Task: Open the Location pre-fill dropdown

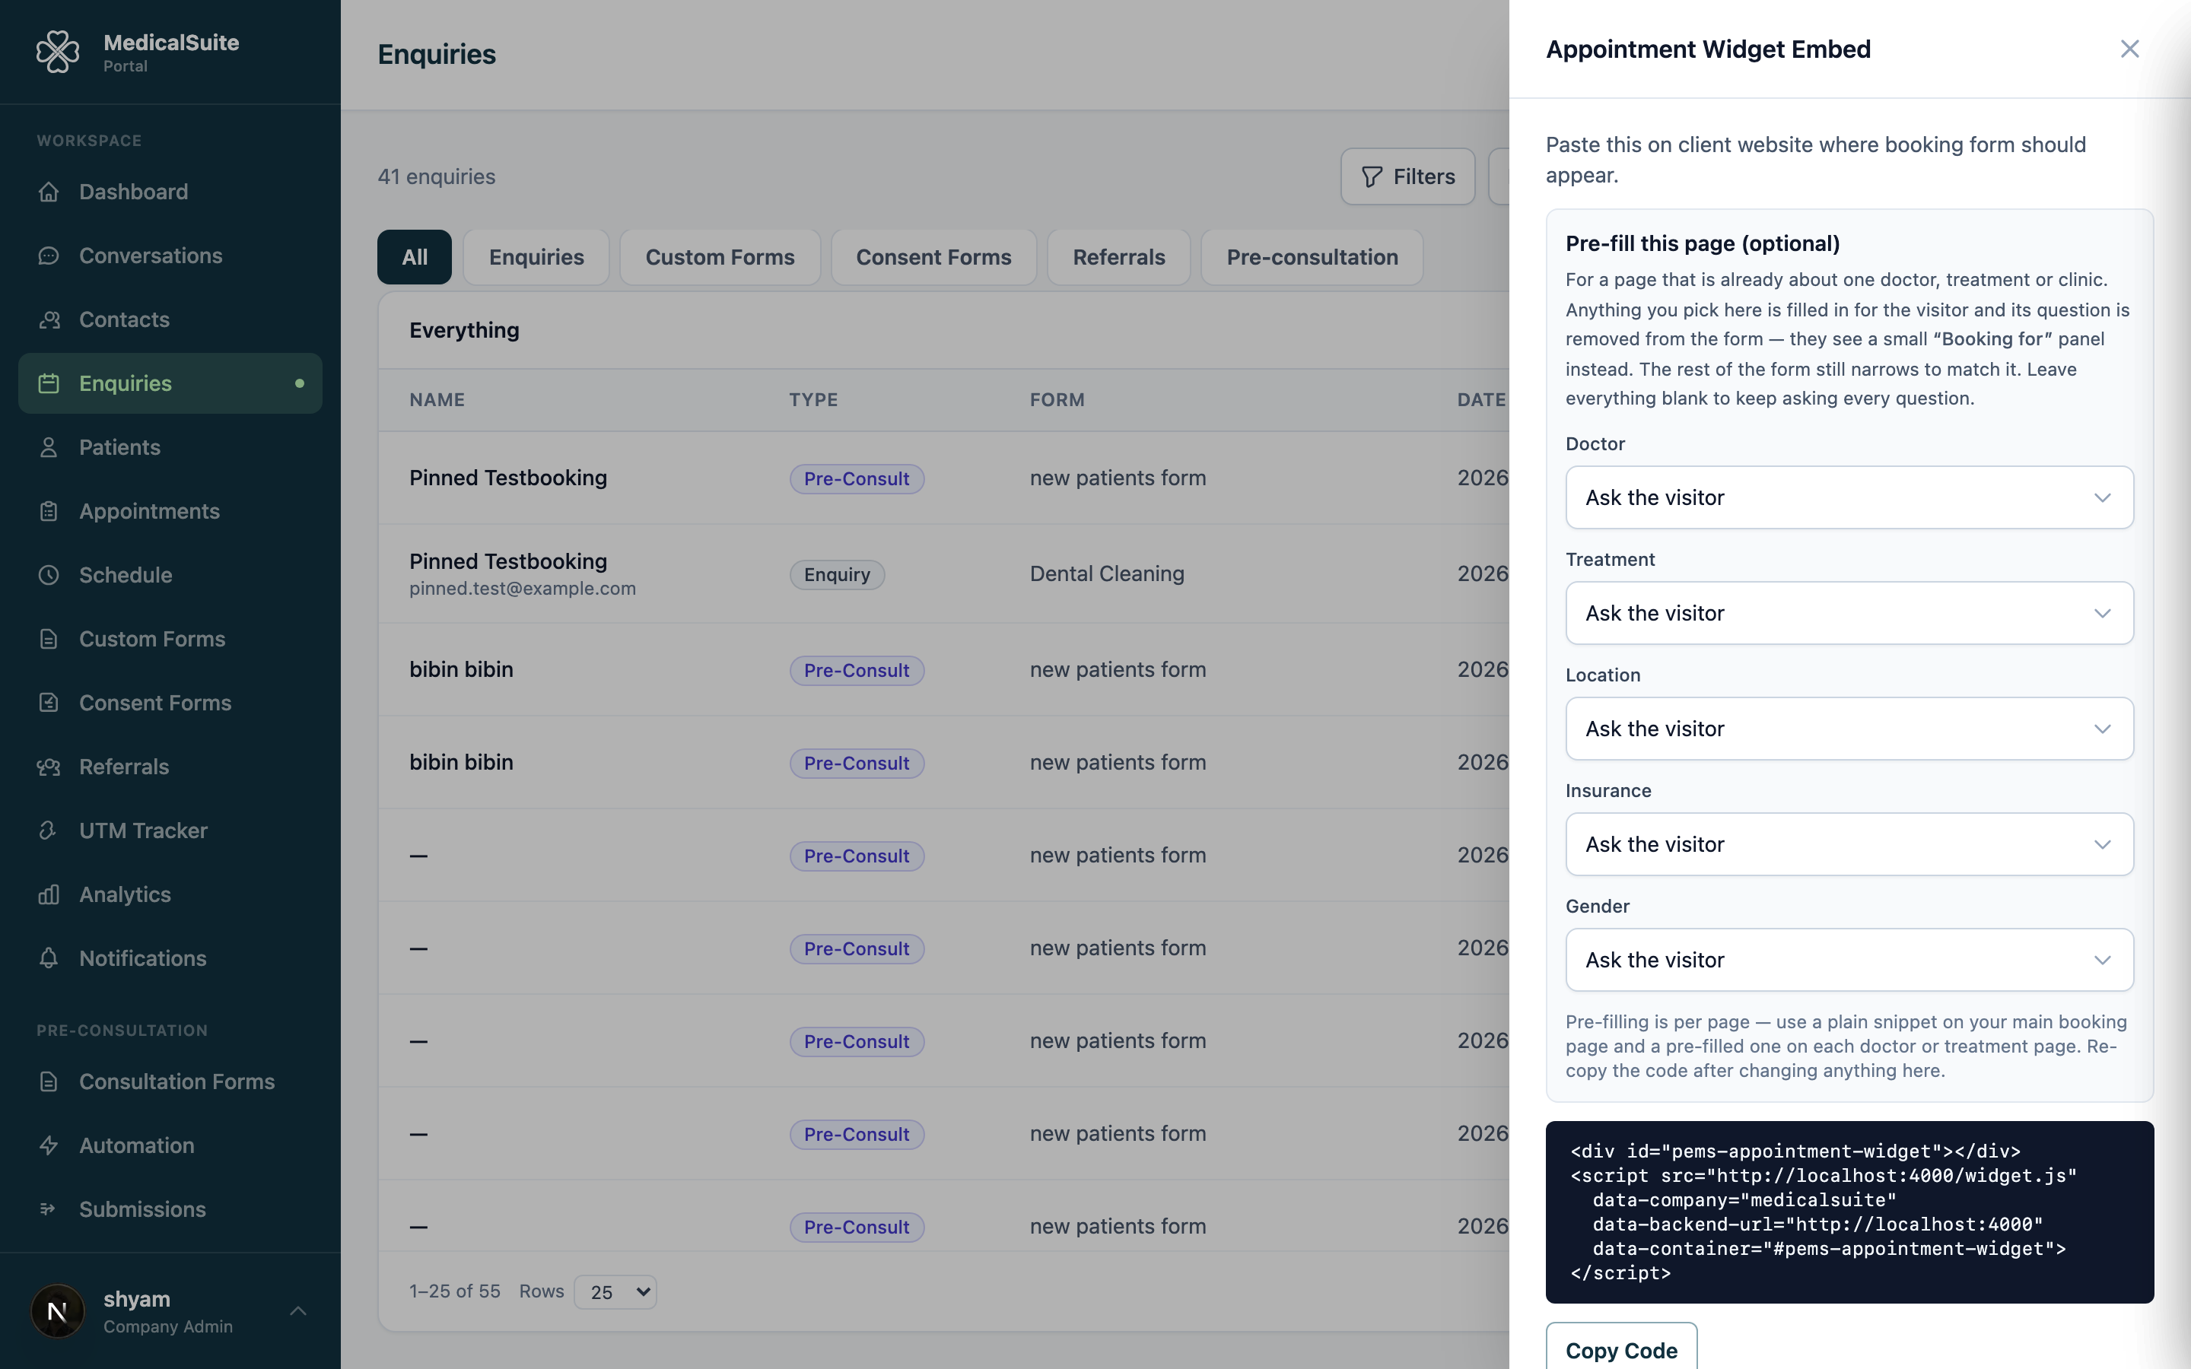Action: (x=1849, y=729)
